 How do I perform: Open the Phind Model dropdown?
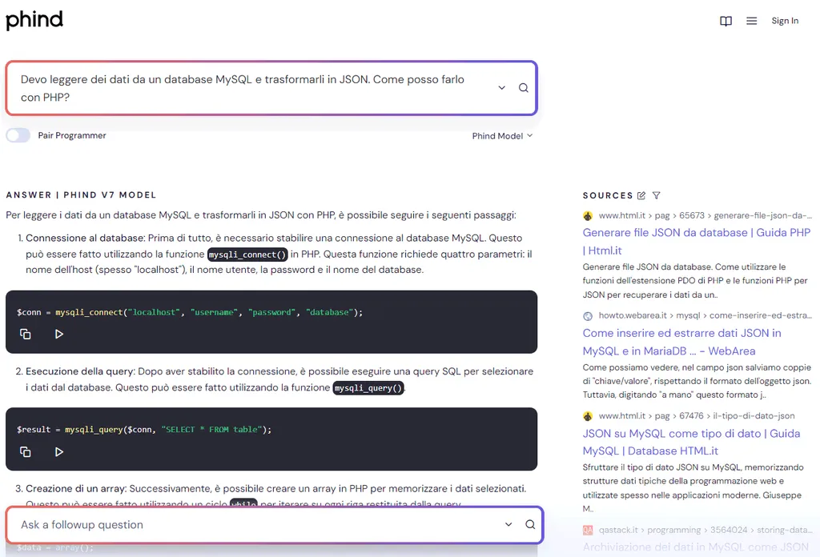point(502,135)
